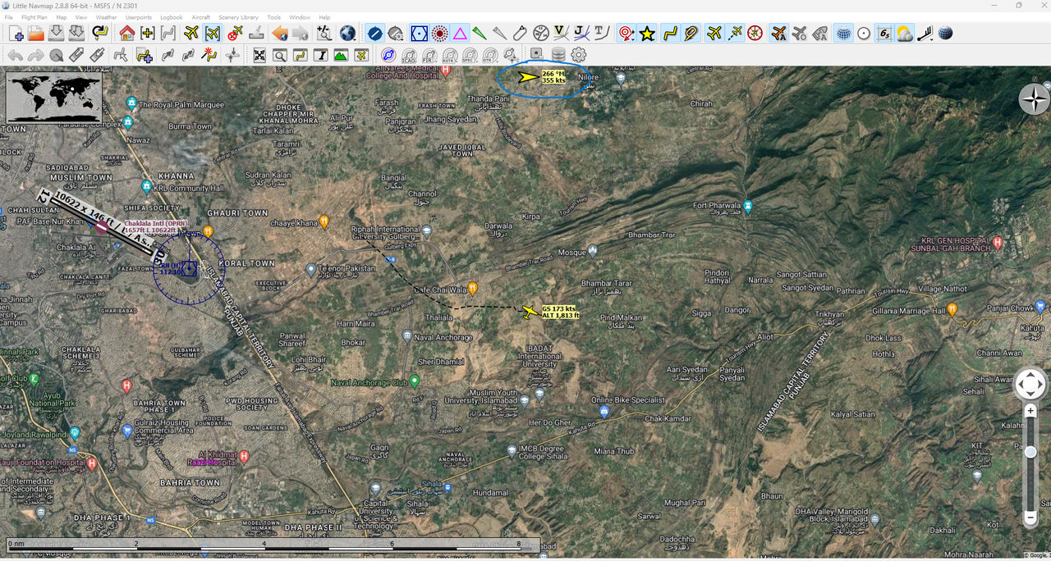The height and width of the screenshot is (561, 1051).
Task: Go back to previous map position
Action: tap(279, 34)
